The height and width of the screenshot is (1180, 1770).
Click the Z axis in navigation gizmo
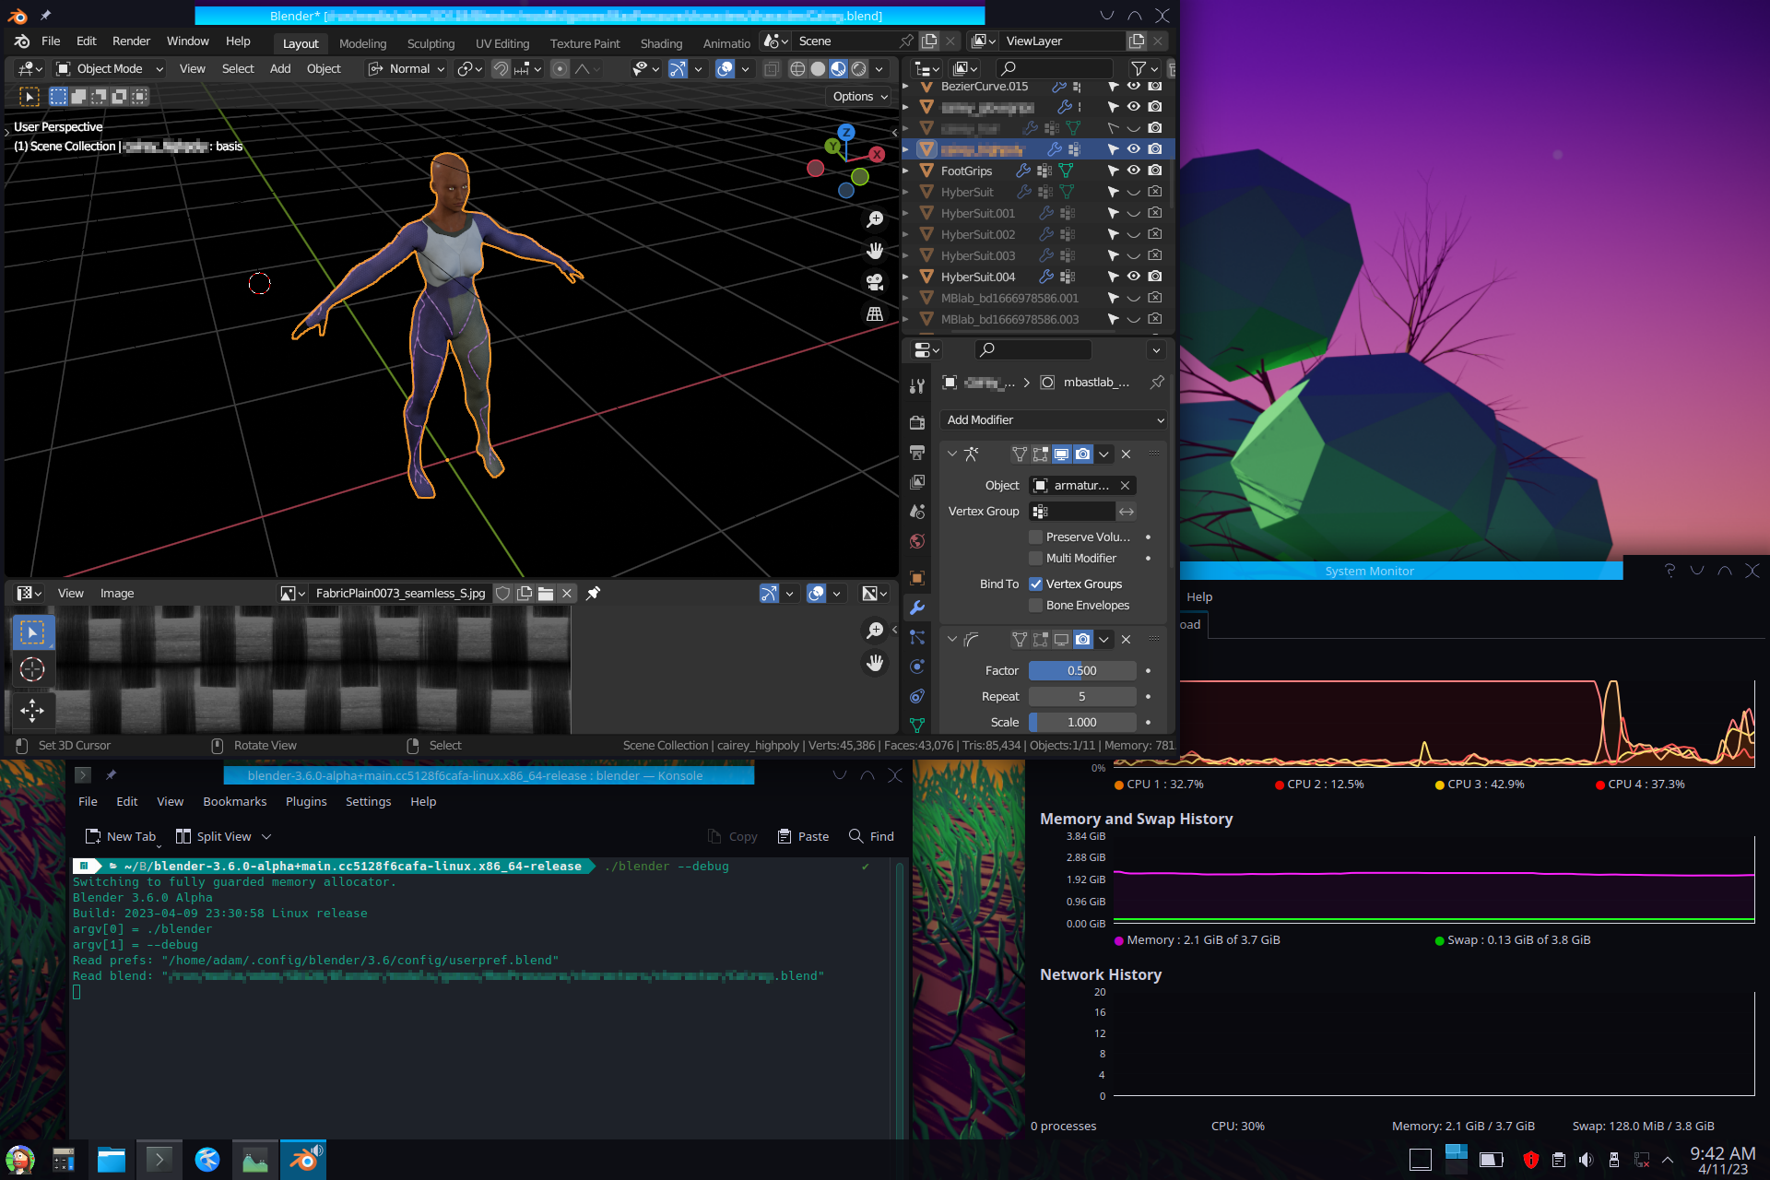[x=846, y=133]
